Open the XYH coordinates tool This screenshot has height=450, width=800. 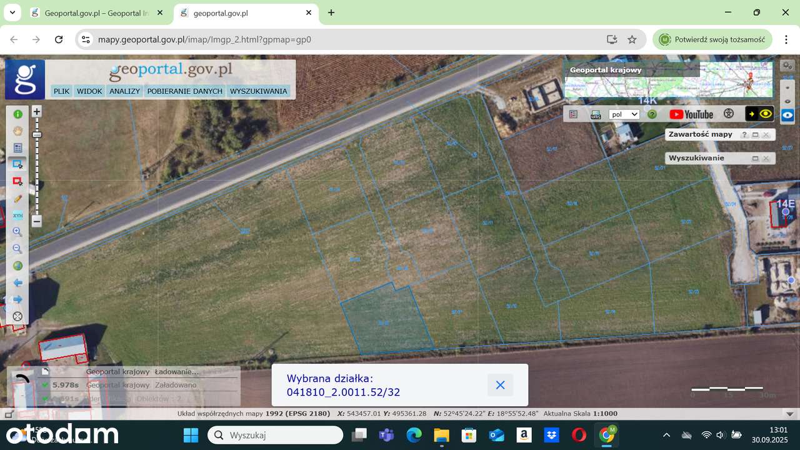tap(17, 215)
